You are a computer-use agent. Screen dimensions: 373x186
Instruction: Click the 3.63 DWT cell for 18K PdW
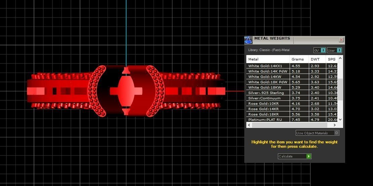[317, 82]
